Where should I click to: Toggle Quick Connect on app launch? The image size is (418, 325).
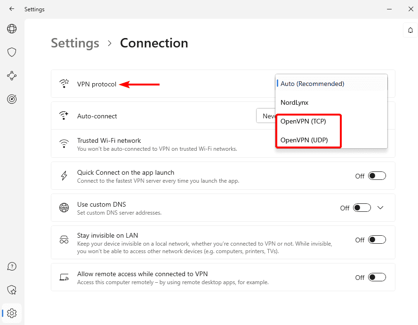[x=377, y=176]
